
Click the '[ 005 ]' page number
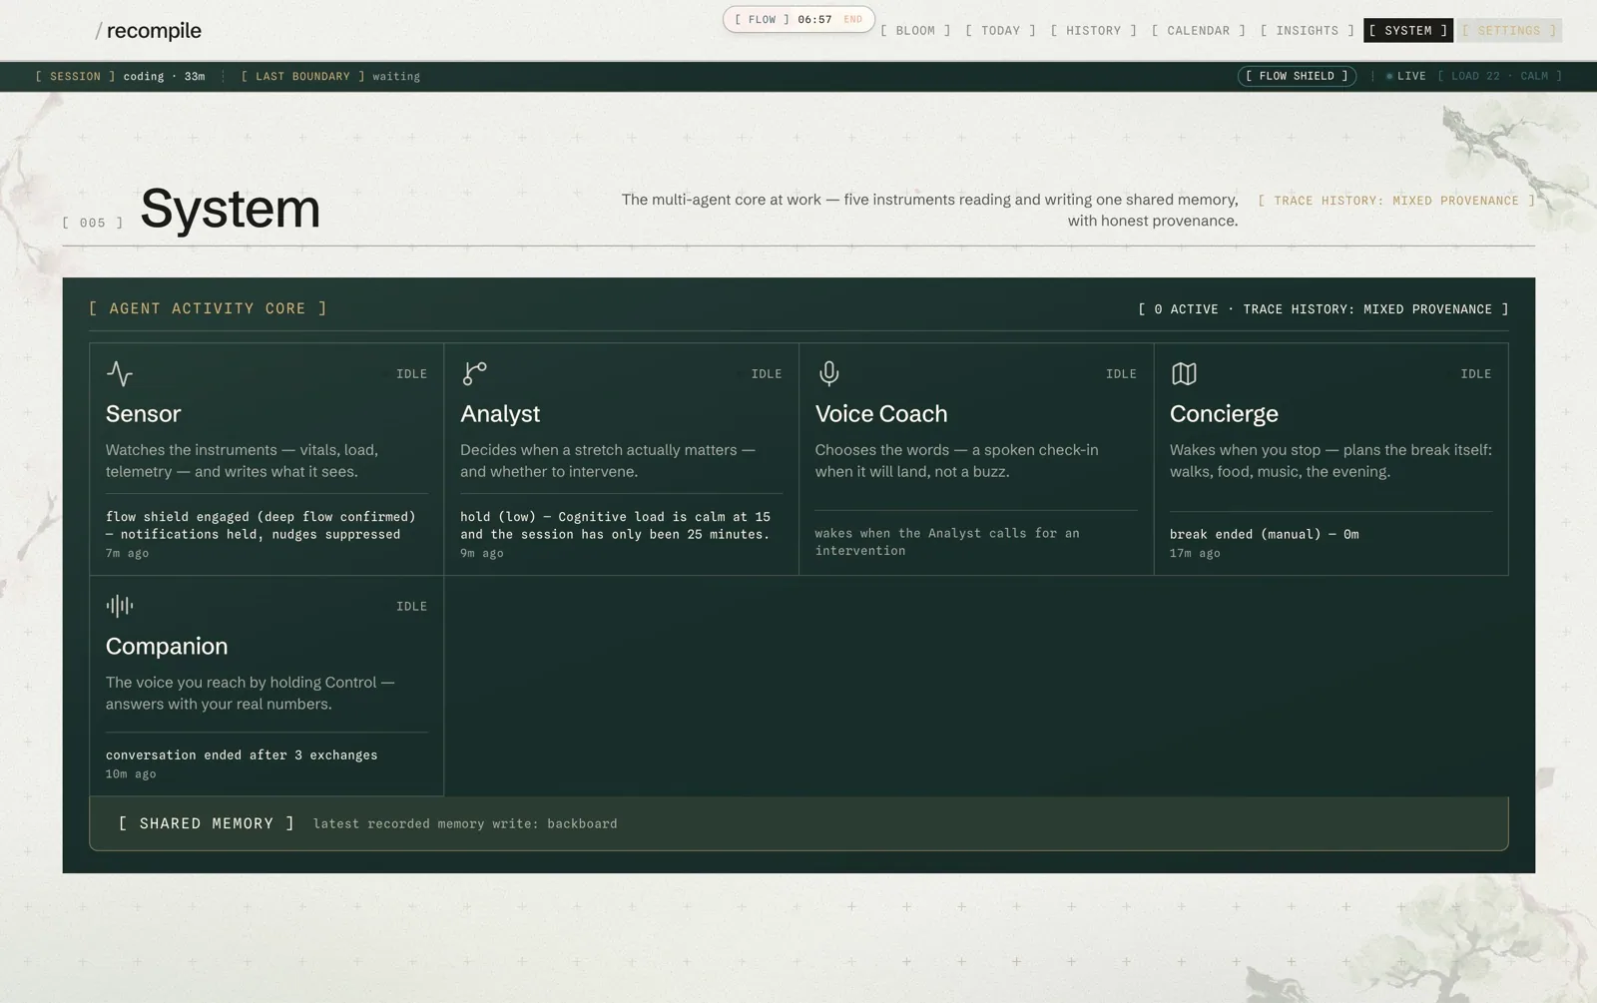coord(92,223)
